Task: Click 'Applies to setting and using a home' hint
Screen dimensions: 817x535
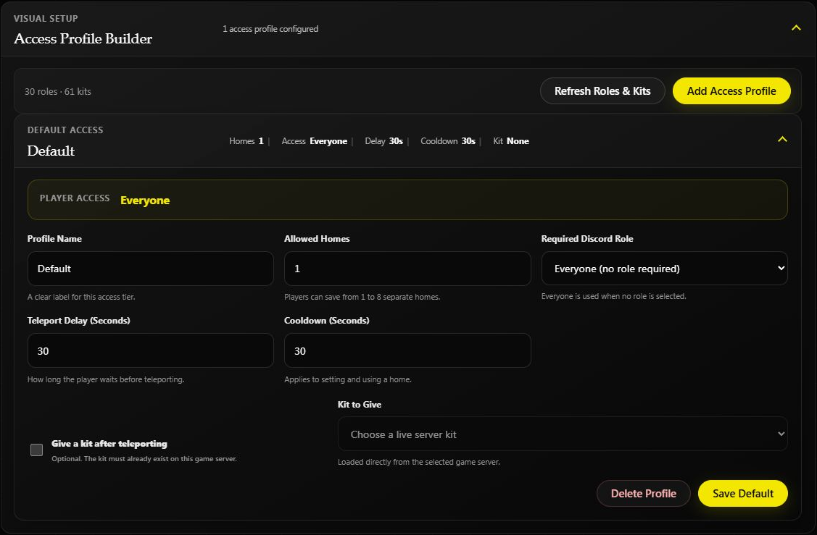Action: click(348, 380)
